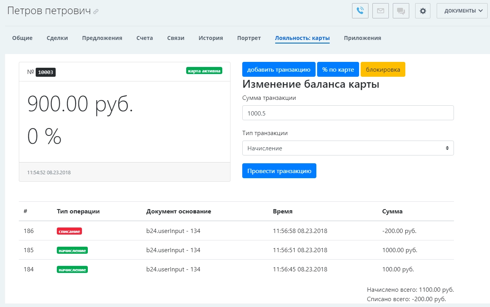Open the email envelope icon

pos(380,11)
